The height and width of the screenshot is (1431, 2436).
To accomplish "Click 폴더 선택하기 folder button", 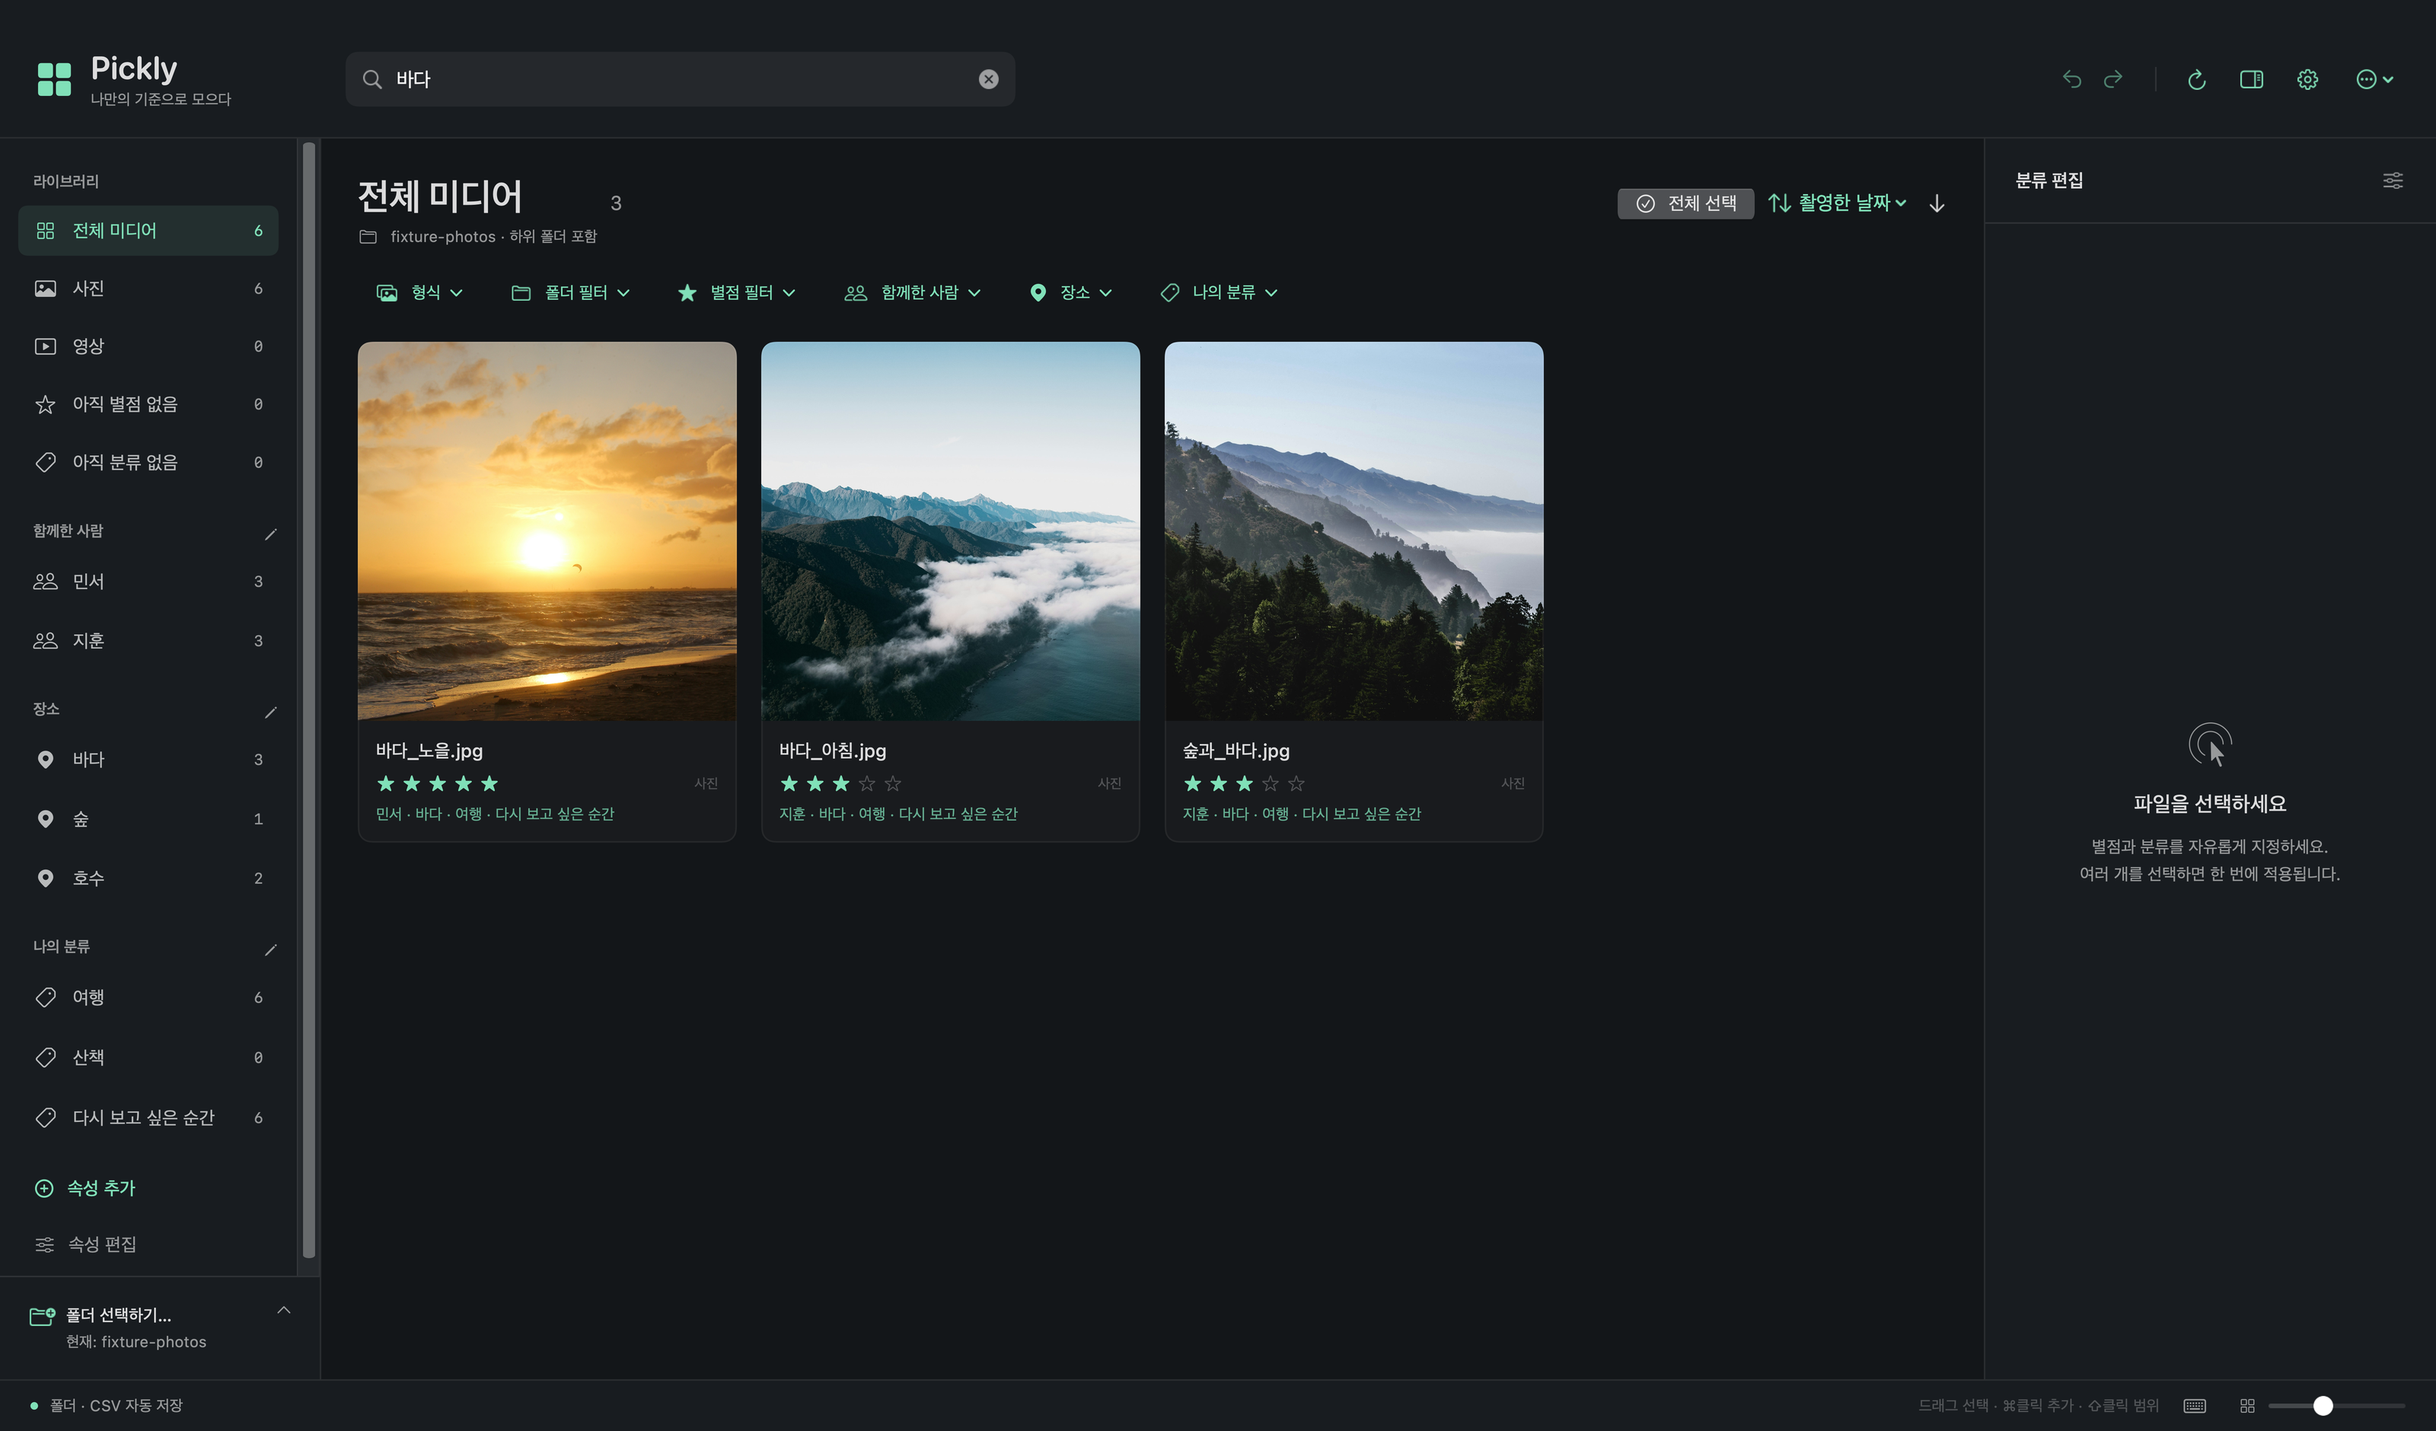I will pos(118,1327).
